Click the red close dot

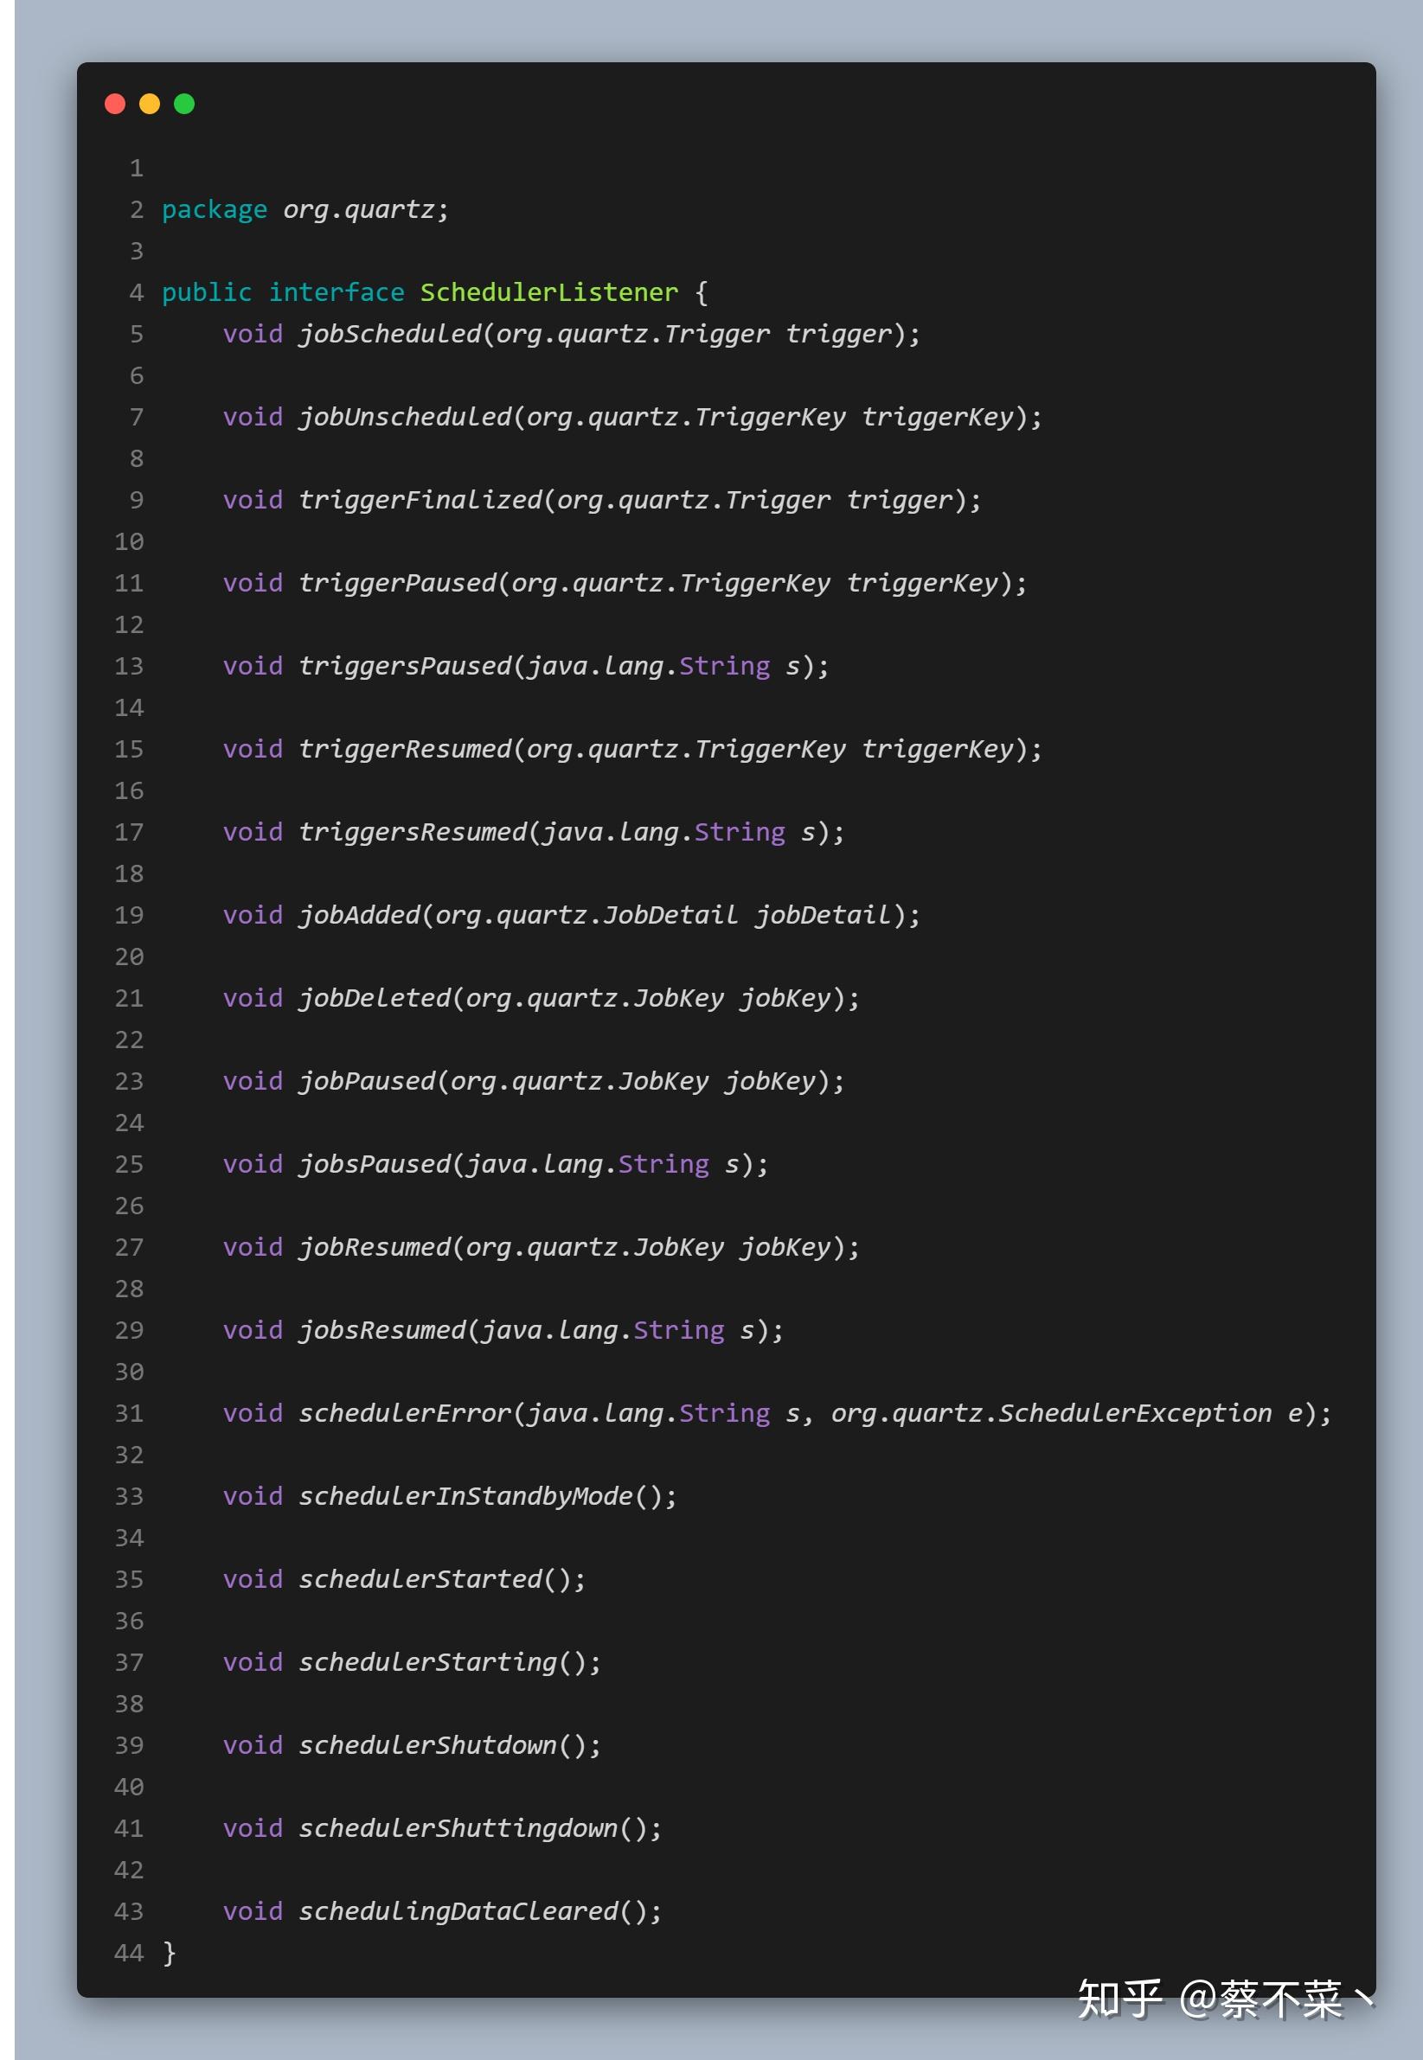tap(115, 105)
